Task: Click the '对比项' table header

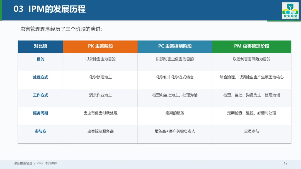Action: (40, 46)
